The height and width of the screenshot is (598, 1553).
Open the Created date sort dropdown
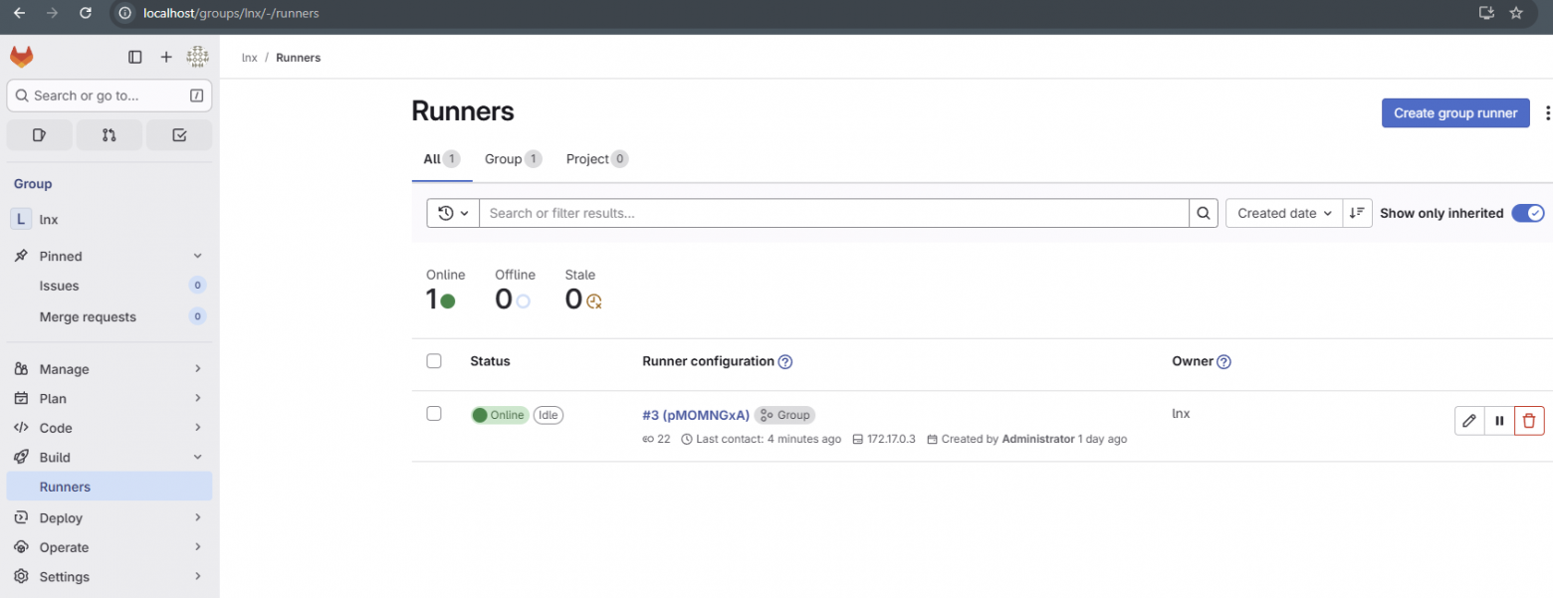click(1283, 212)
